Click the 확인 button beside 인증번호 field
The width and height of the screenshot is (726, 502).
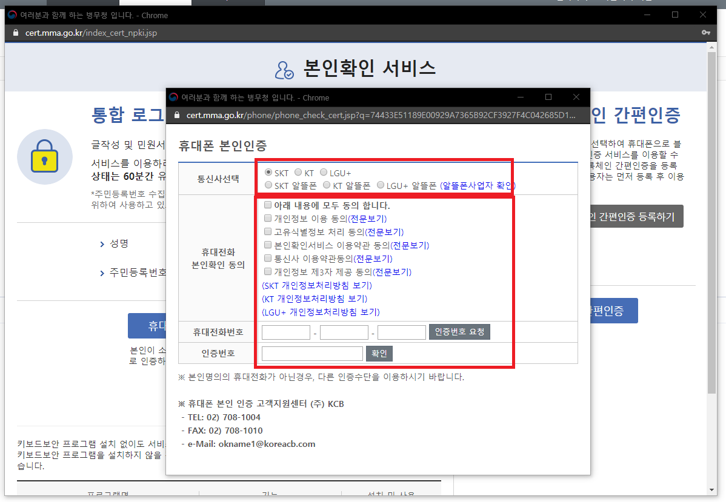pyautogui.click(x=379, y=354)
